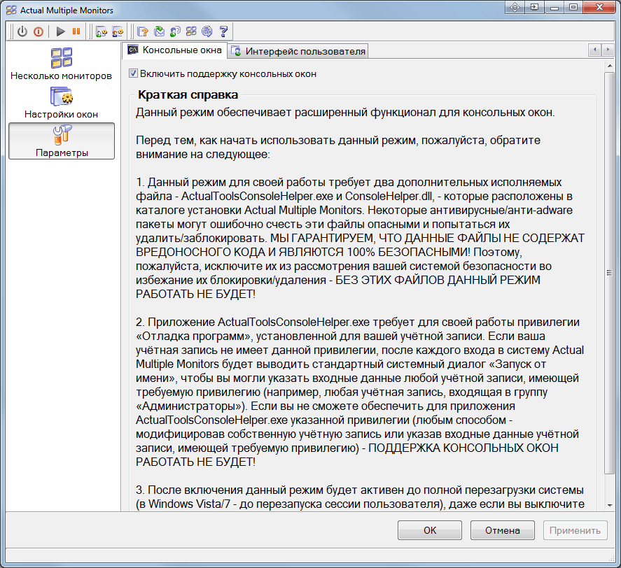Click the orange pause icon
Screen dimensions: 621x568
coord(76,31)
